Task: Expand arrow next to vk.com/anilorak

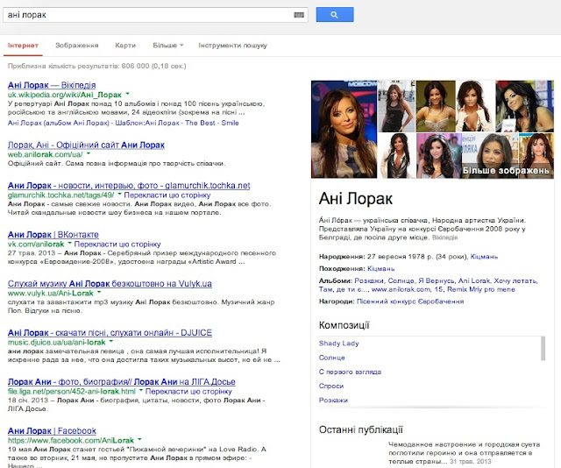Action: pyautogui.click(x=70, y=244)
